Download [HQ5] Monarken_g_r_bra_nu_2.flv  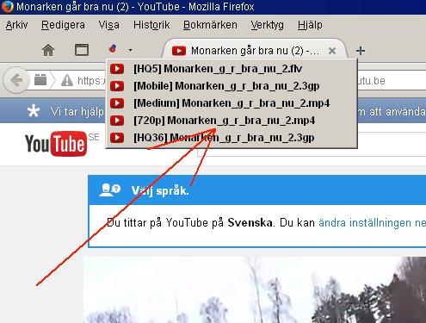(232, 69)
